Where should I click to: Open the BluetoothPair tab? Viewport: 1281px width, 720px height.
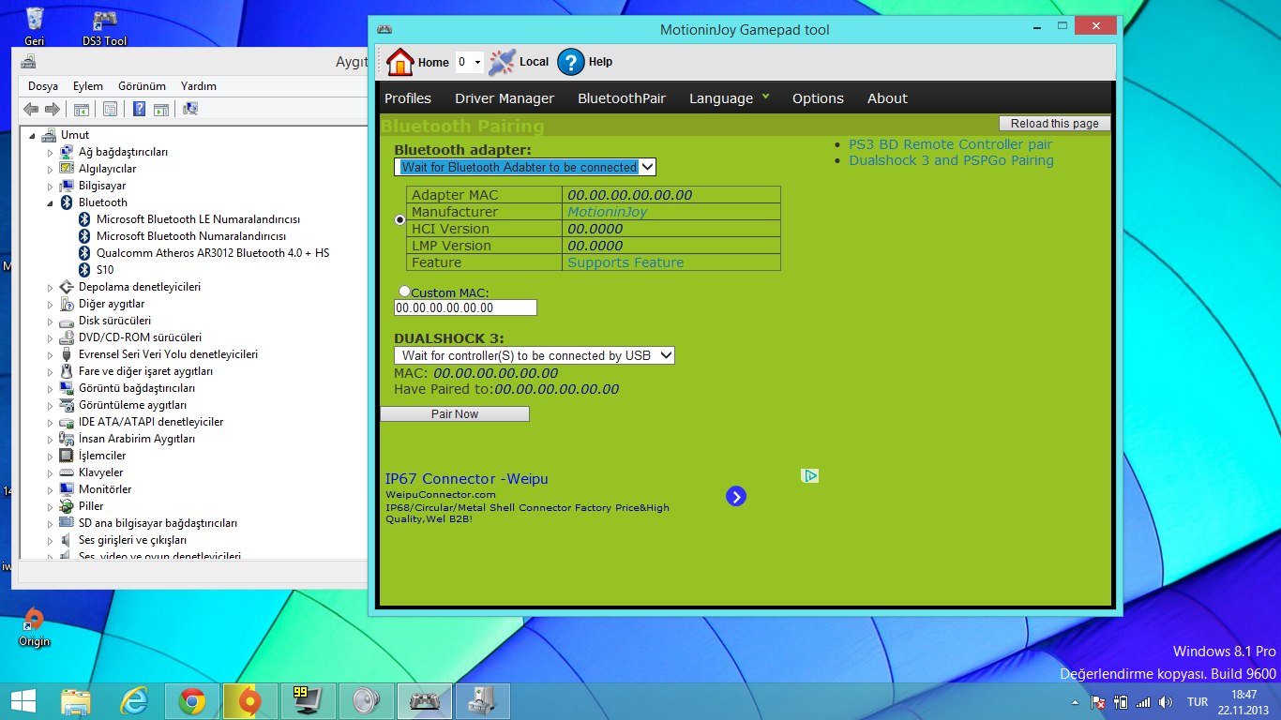point(622,98)
